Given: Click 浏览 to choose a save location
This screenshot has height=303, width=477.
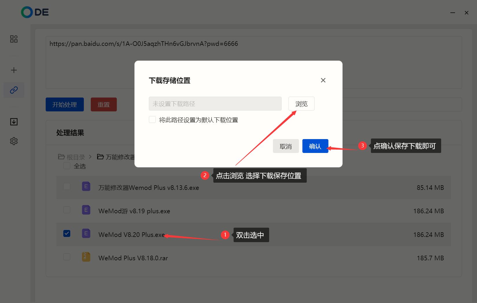Looking at the screenshot, I should pyautogui.click(x=301, y=104).
